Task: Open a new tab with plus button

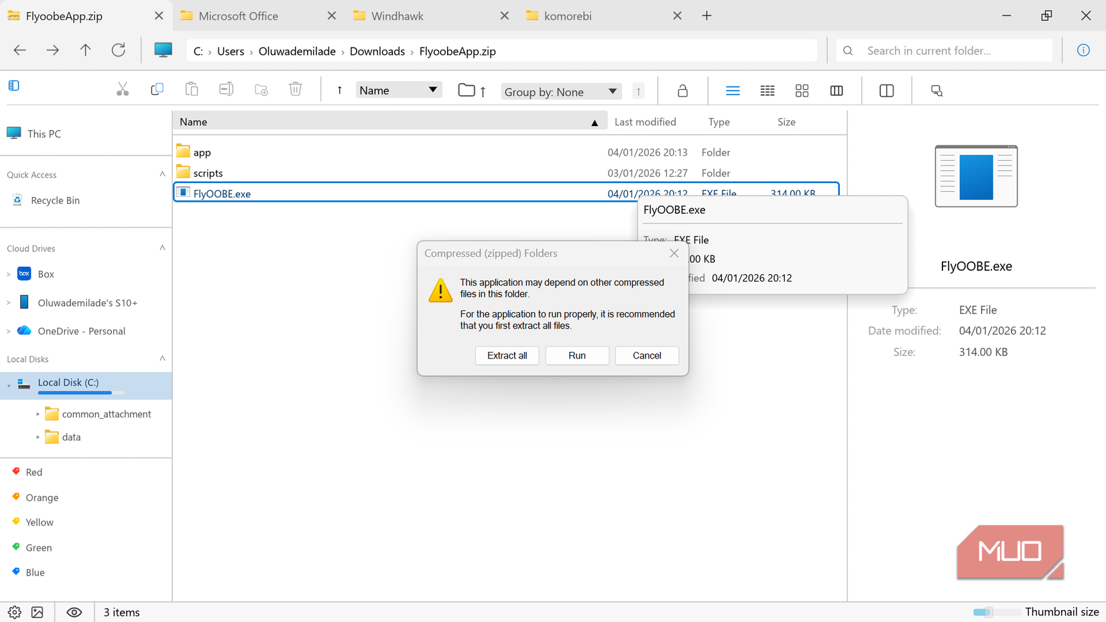Action: (706, 15)
